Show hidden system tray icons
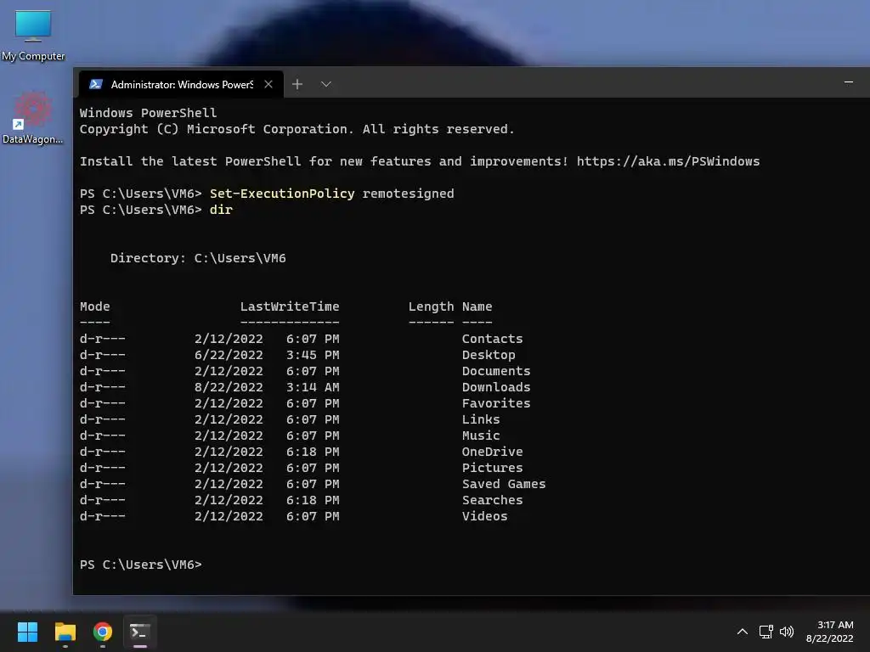The height and width of the screenshot is (652, 870). tap(743, 632)
